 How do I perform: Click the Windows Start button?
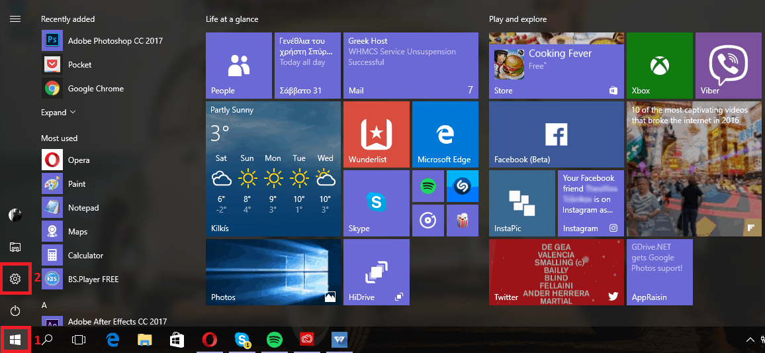(15, 339)
